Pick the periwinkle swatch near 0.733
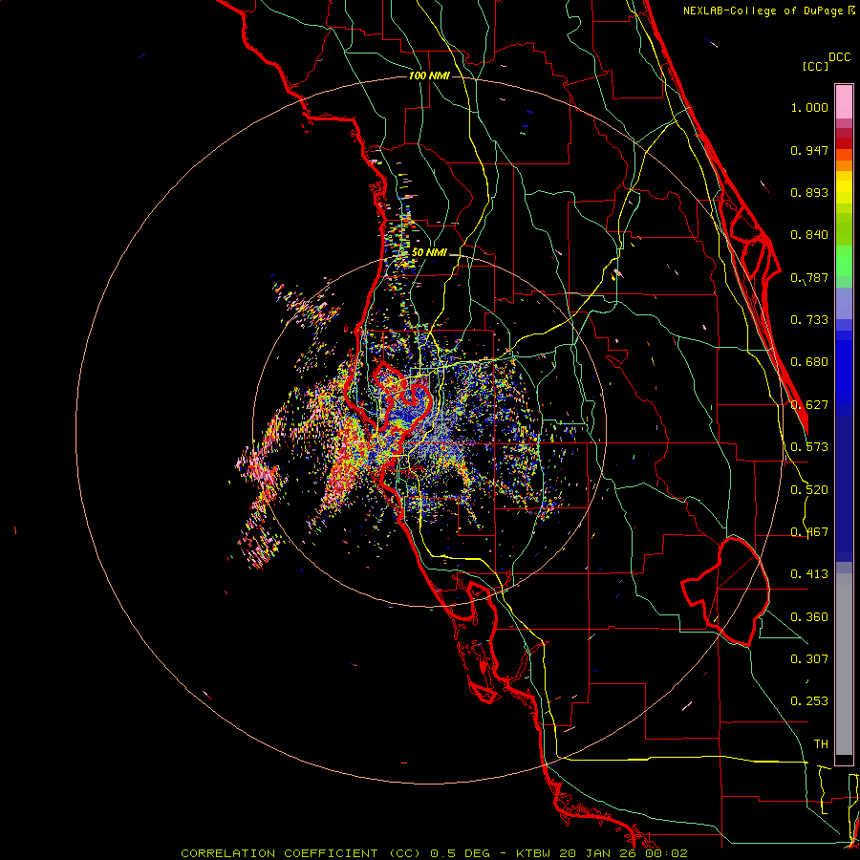The width and height of the screenshot is (860, 860). 844,303
